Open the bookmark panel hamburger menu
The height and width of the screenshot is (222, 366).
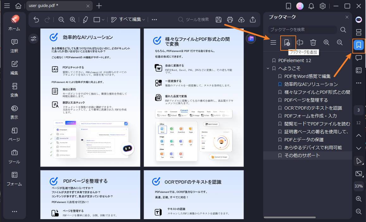point(273,42)
